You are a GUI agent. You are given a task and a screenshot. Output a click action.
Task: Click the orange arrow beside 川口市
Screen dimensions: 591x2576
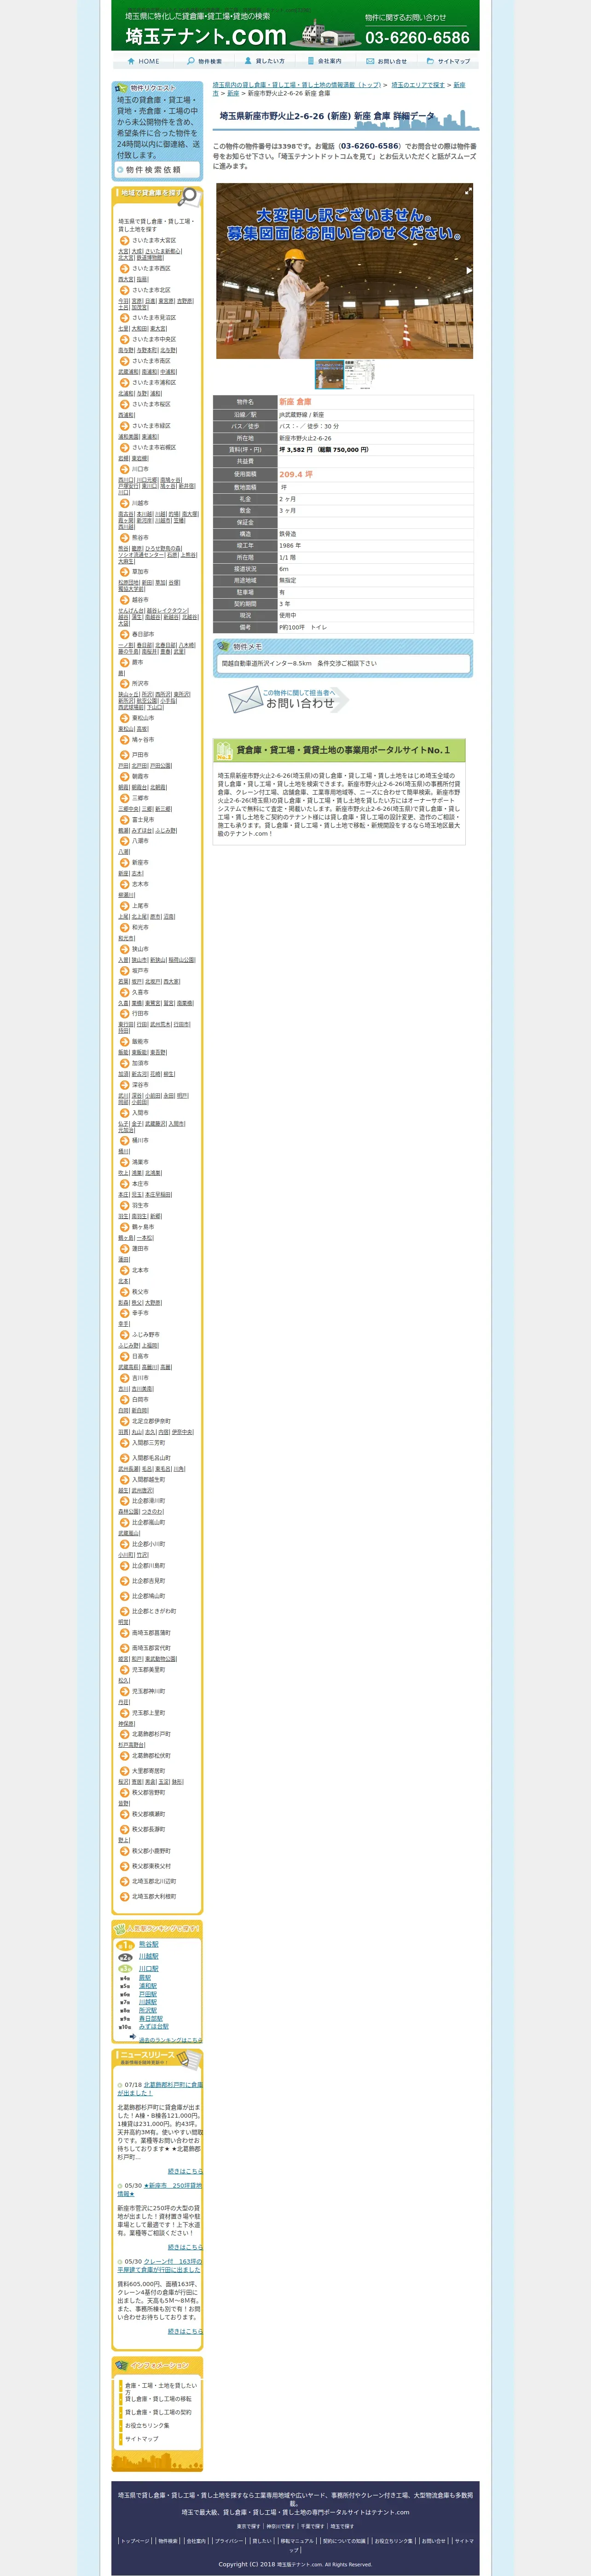[x=125, y=469]
